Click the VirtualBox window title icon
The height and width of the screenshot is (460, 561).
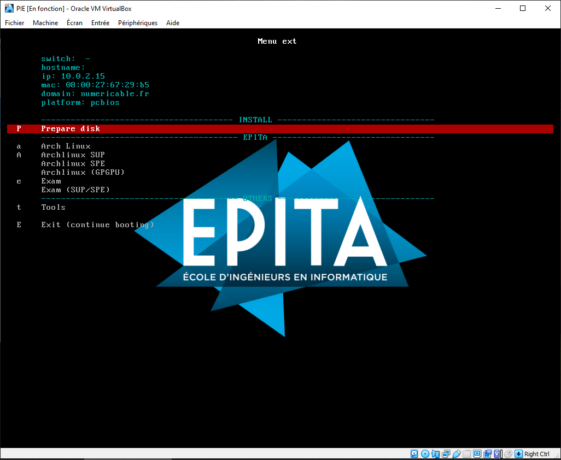click(9, 8)
